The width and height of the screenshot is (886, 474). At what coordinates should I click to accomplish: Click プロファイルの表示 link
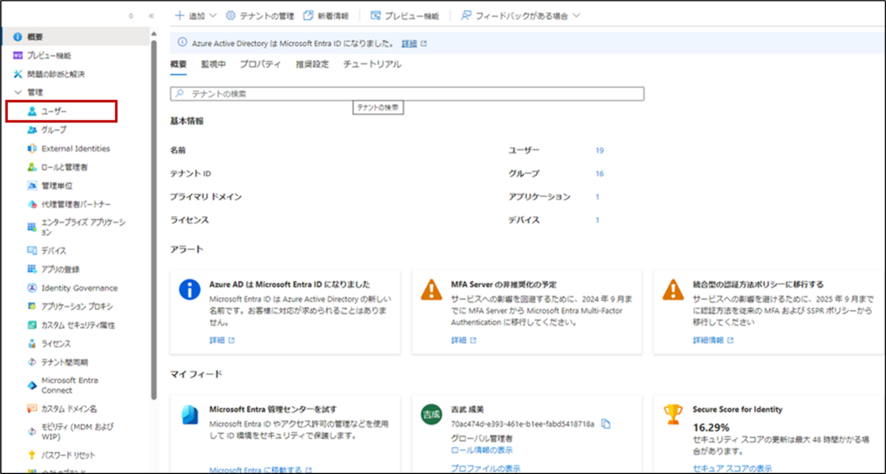[x=485, y=468]
